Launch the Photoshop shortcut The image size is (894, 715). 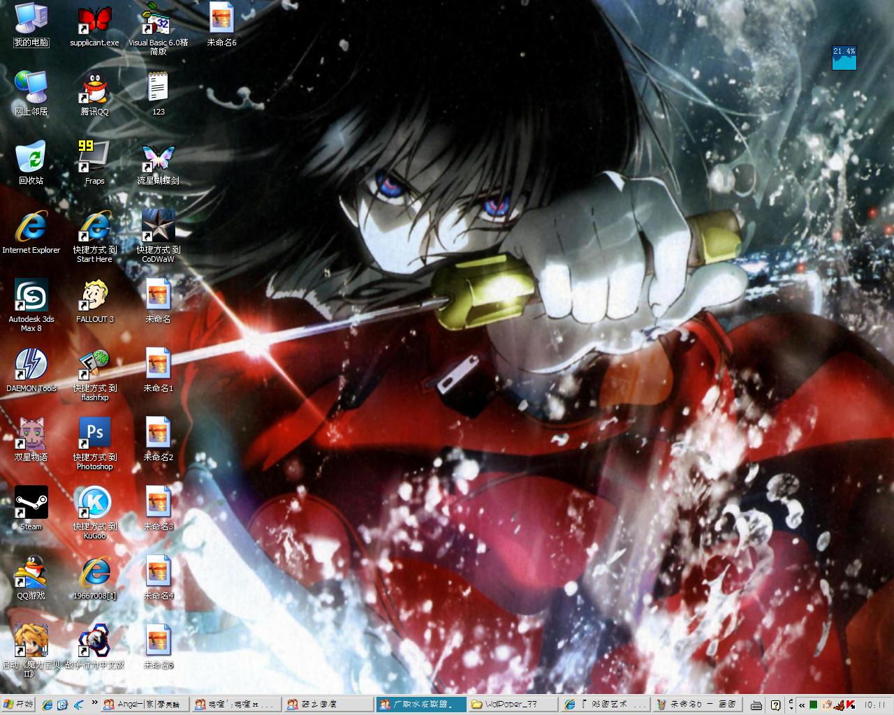point(94,443)
